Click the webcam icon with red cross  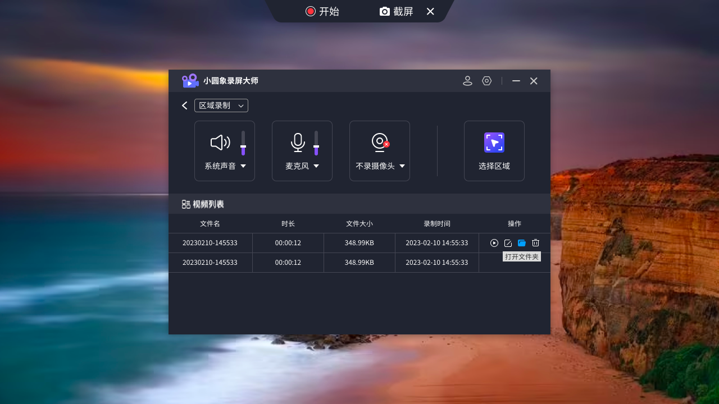point(379,142)
